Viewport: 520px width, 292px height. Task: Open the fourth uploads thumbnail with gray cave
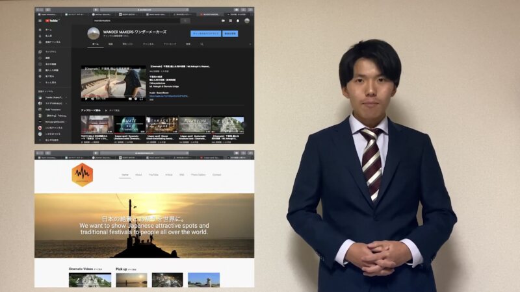(194, 125)
